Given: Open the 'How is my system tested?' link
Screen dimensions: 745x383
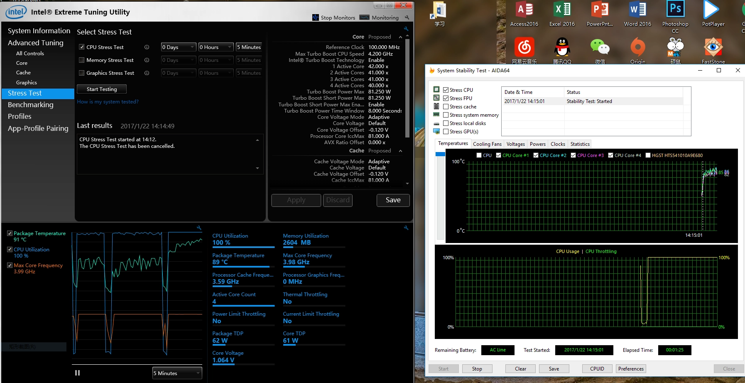Looking at the screenshot, I should click(108, 102).
